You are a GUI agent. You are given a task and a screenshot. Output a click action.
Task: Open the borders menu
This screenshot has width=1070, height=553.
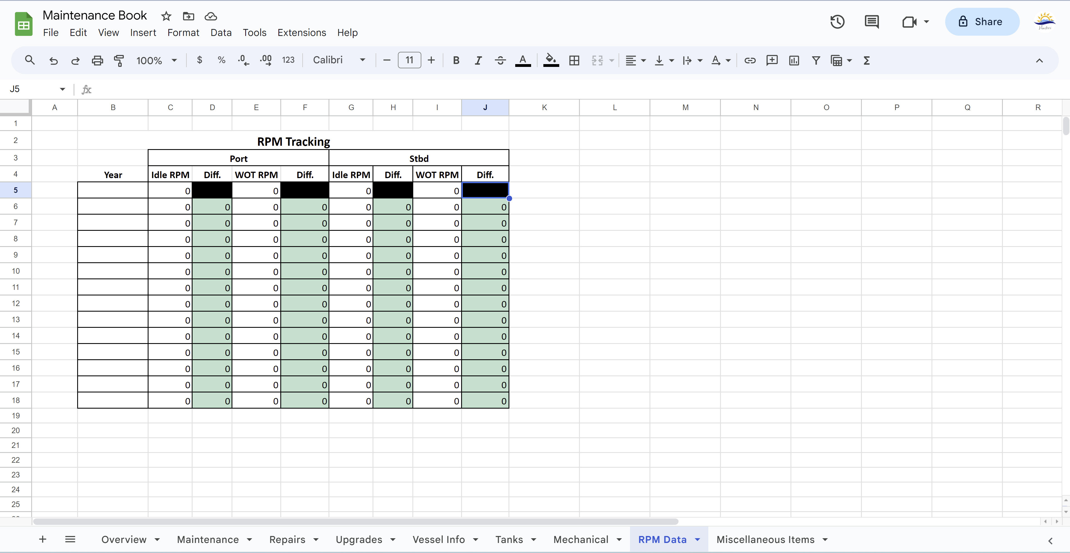574,60
